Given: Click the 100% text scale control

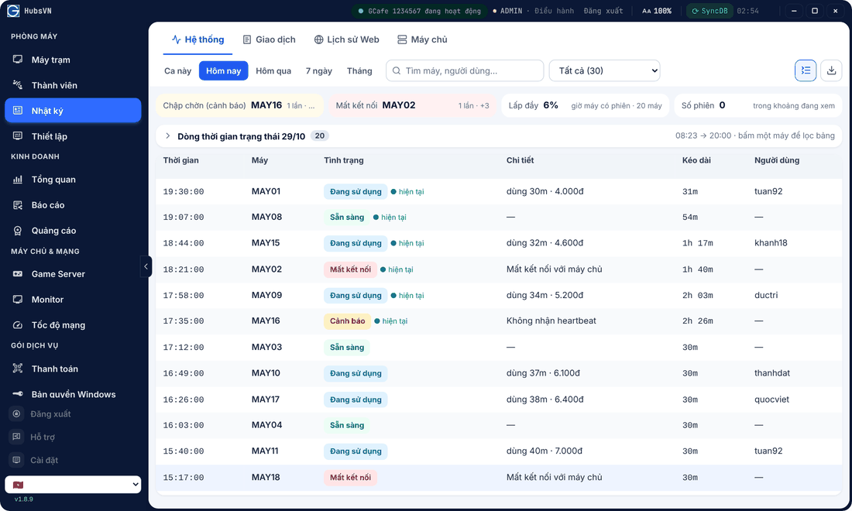Looking at the screenshot, I should pos(657,11).
